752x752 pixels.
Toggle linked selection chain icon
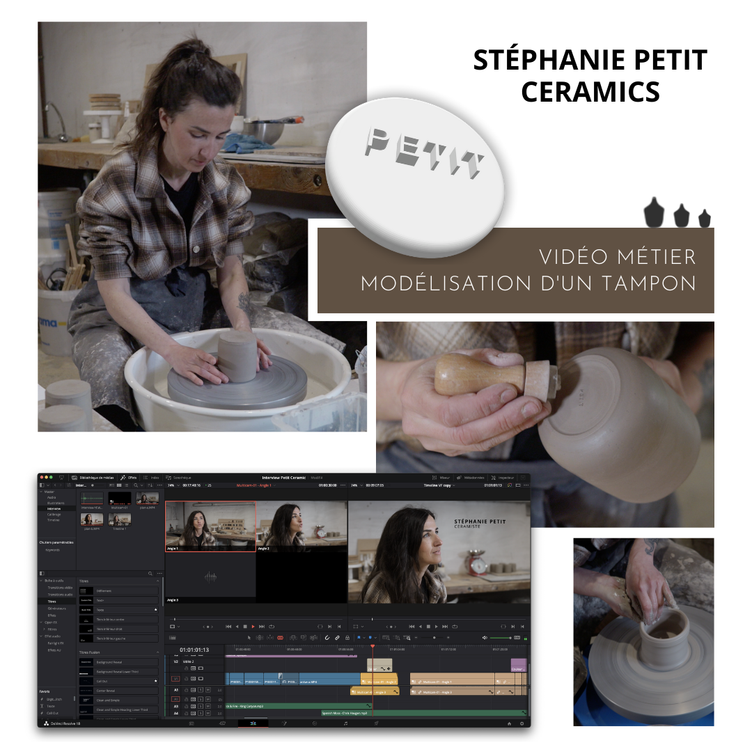(337, 638)
